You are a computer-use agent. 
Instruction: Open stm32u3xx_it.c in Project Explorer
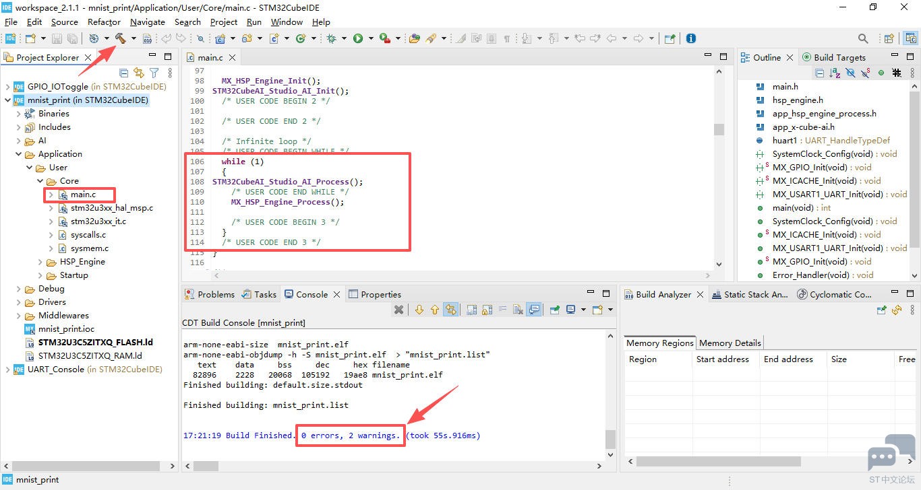point(98,221)
